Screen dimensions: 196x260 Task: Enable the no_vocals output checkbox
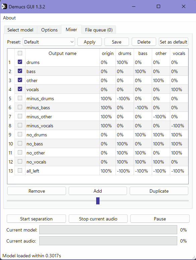tap(20, 161)
